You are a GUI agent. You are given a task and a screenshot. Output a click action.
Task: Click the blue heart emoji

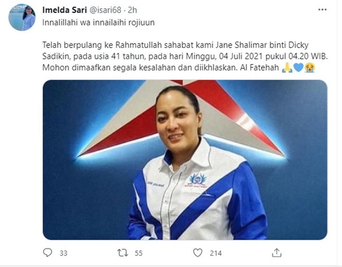pyautogui.click(x=298, y=67)
